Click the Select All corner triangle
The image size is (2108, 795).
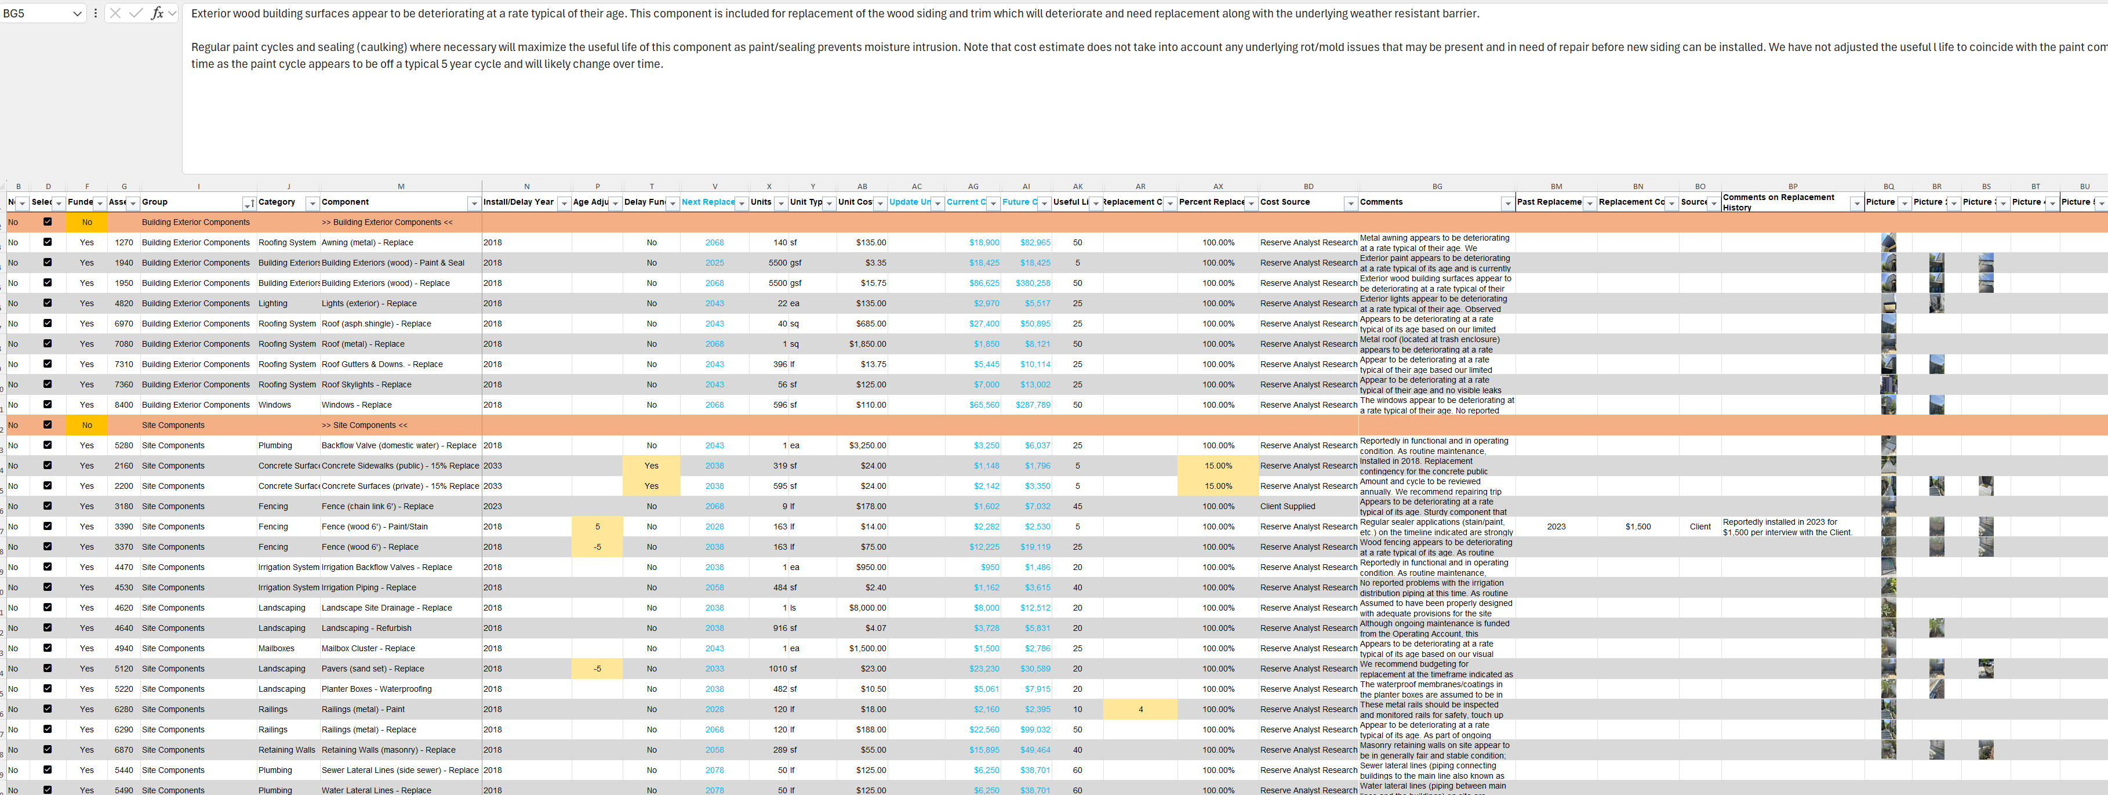click(3, 187)
